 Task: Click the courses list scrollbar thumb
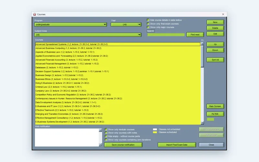[202, 56]
